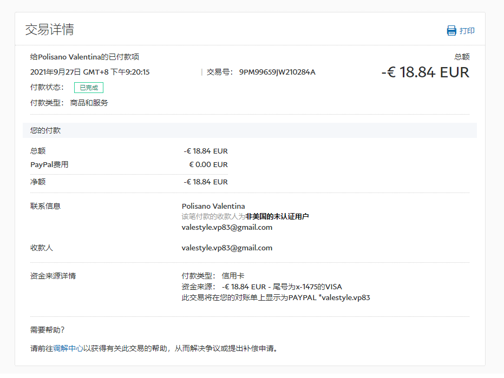Click the 打印 print link

click(467, 31)
